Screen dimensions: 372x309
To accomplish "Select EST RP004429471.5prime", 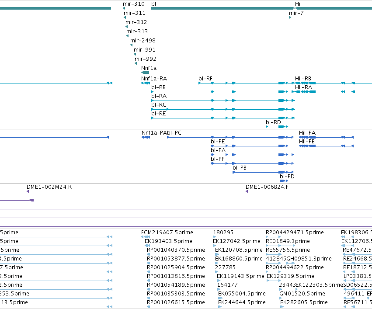I will pyautogui.click(x=273, y=237).
